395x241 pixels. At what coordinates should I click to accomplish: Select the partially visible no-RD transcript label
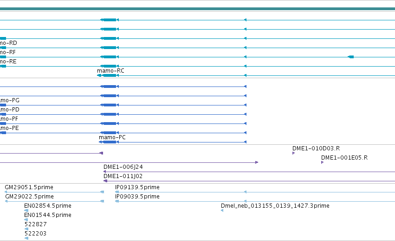click(x=8, y=43)
